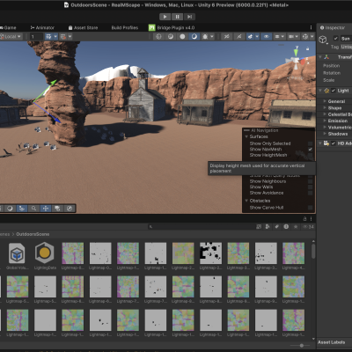
Task: Expand the General foldout in Light component
Action: click(325, 101)
